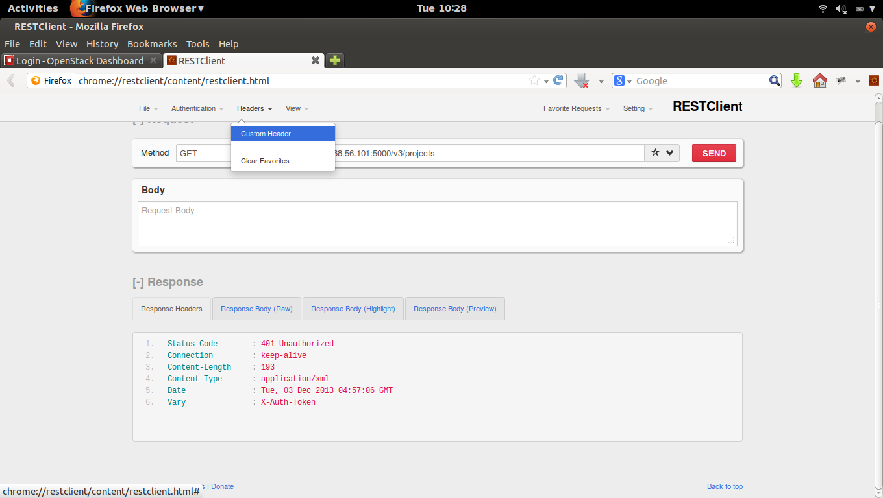Click the 'X-Auth-Token' Vary value

coord(288,402)
